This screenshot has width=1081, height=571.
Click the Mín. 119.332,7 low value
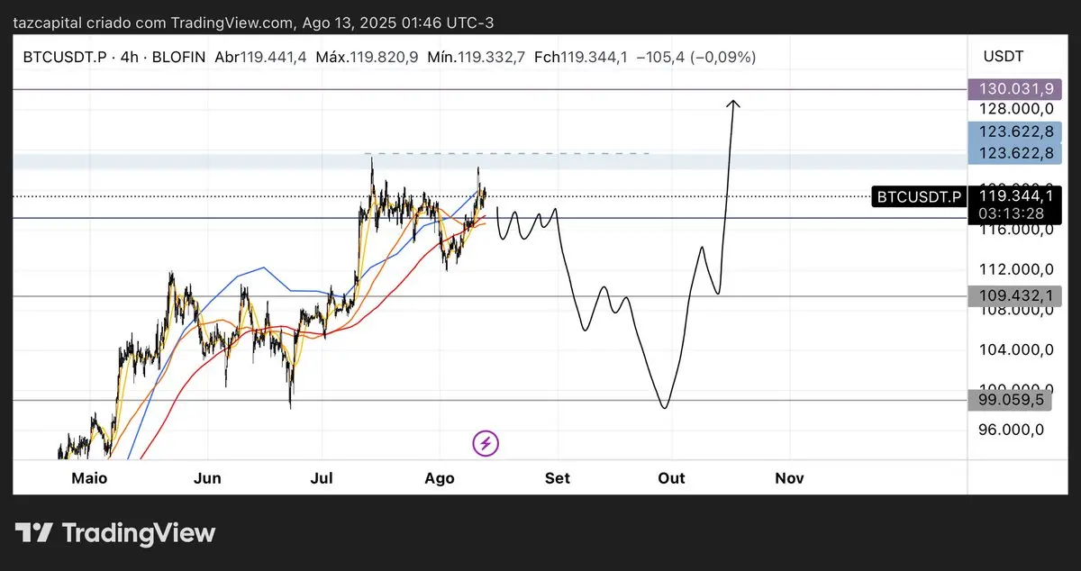point(477,57)
